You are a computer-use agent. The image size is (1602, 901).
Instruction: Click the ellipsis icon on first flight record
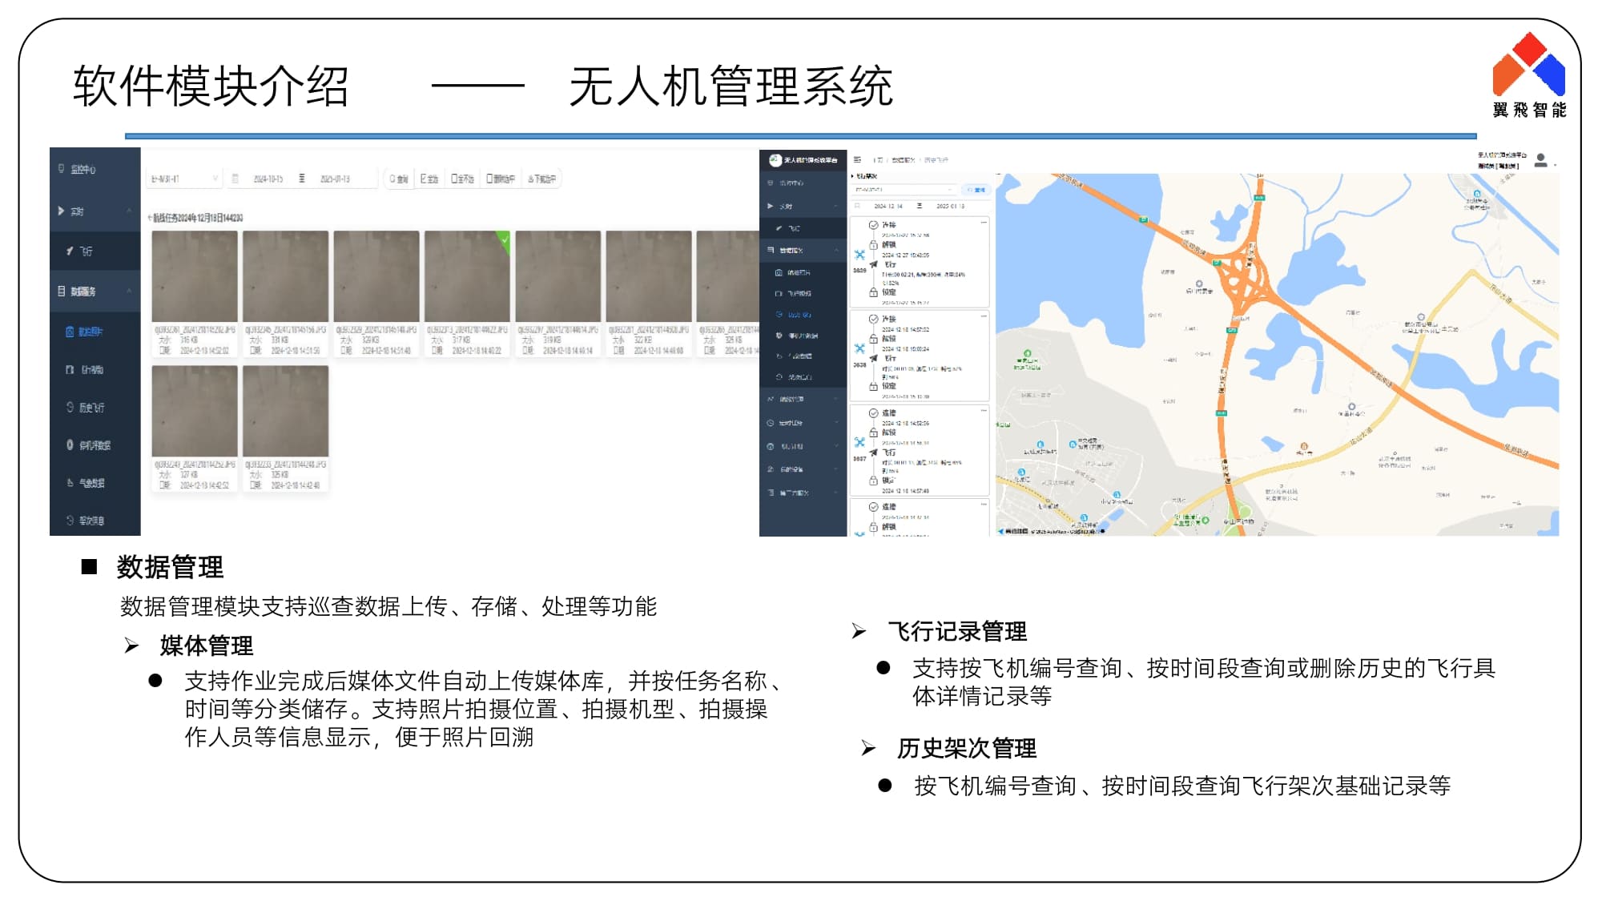pos(984,223)
